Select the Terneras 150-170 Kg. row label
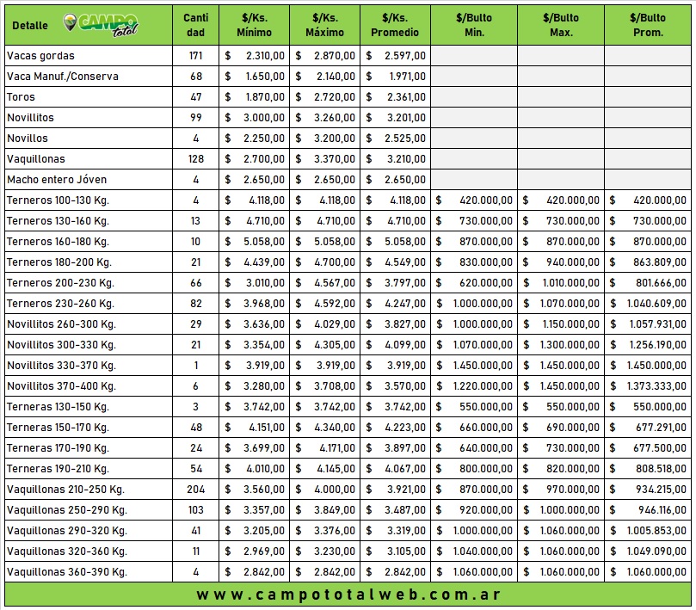 coord(58,428)
